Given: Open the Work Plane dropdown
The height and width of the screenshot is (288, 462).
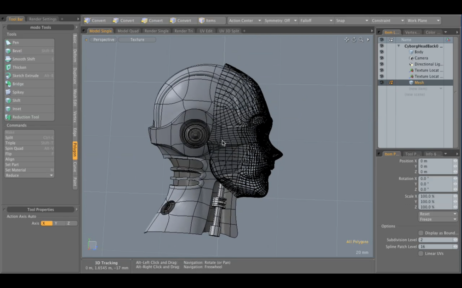Looking at the screenshot, I should tap(423, 21).
